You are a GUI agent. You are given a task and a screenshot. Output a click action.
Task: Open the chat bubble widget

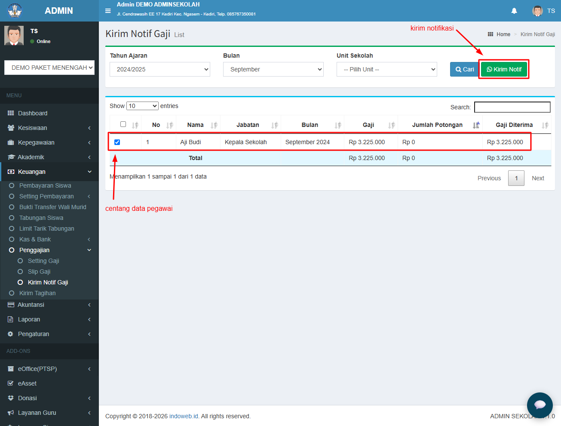point(540,405)
